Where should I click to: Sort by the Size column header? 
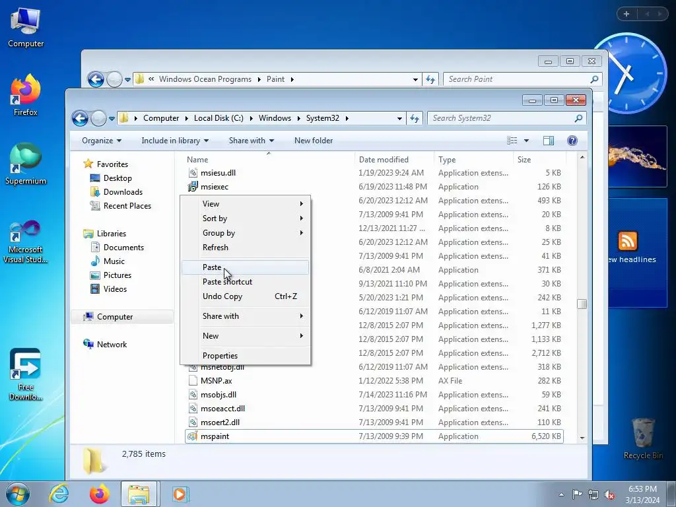pyautogui.click(x=539, y=160)
